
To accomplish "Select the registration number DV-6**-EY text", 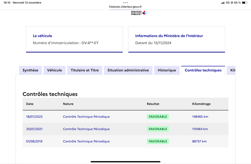I will 90,43.
